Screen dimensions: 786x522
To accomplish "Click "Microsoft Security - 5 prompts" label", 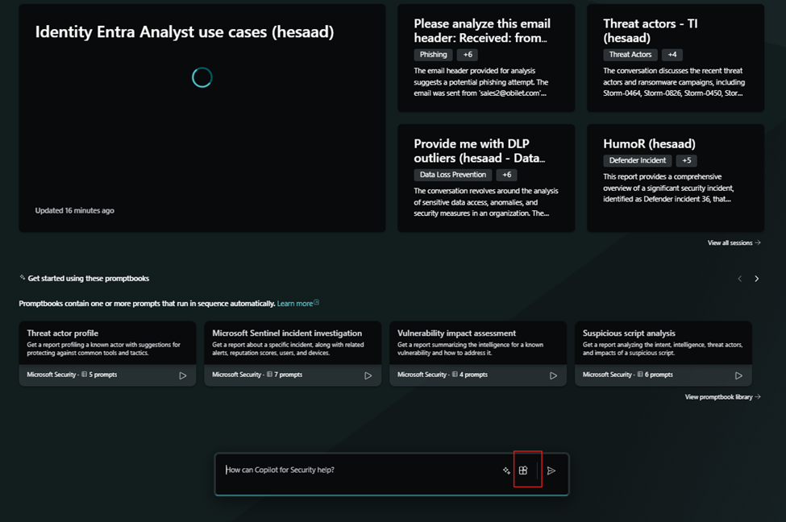I will tap(72, 375).
